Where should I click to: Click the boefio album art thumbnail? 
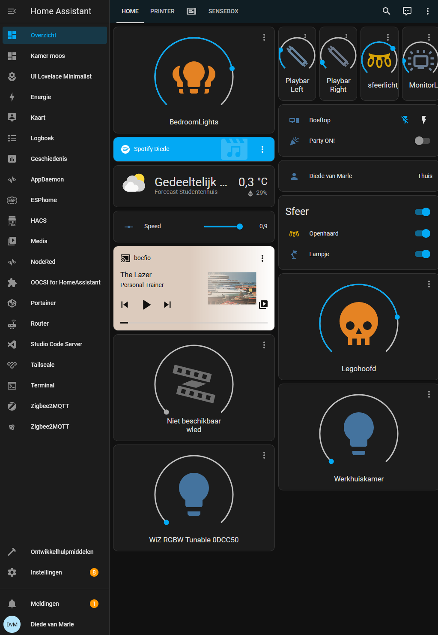[232, 288]
